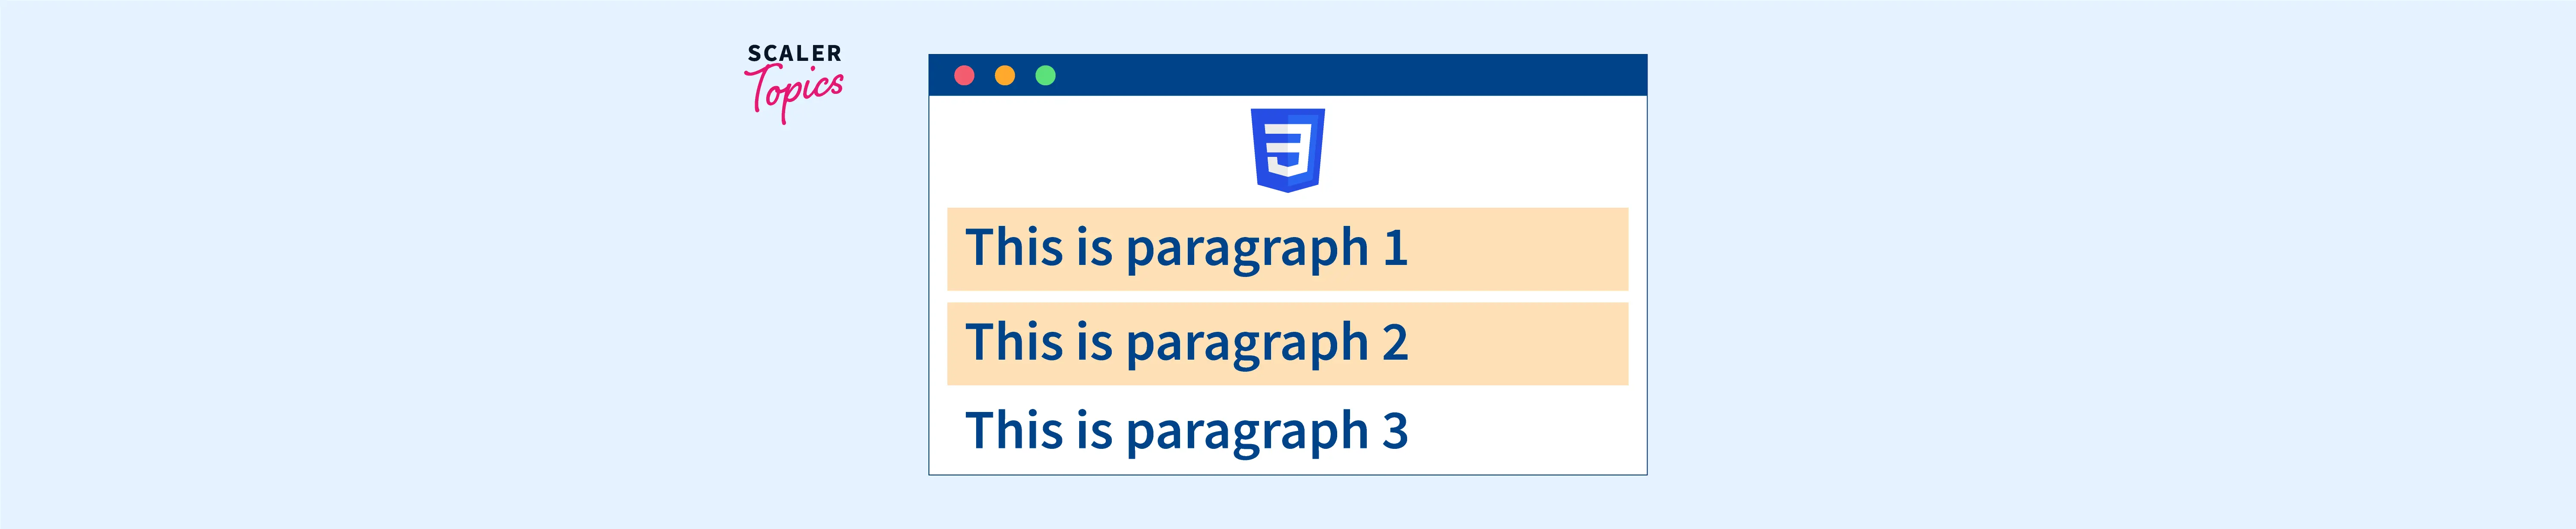Click the Scaler Topics logo

pos(795,82)
